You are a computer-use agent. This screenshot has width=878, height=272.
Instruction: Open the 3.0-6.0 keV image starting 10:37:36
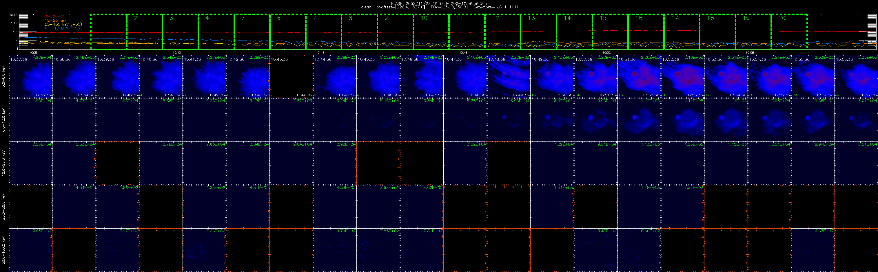coord(30,76)
